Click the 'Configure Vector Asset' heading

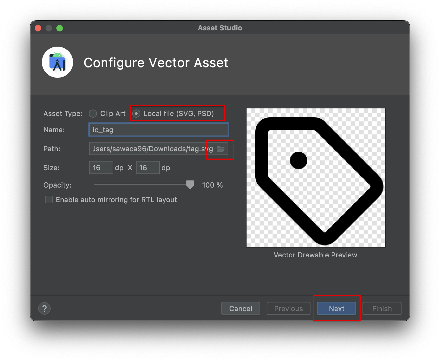(x=156, y=63)
